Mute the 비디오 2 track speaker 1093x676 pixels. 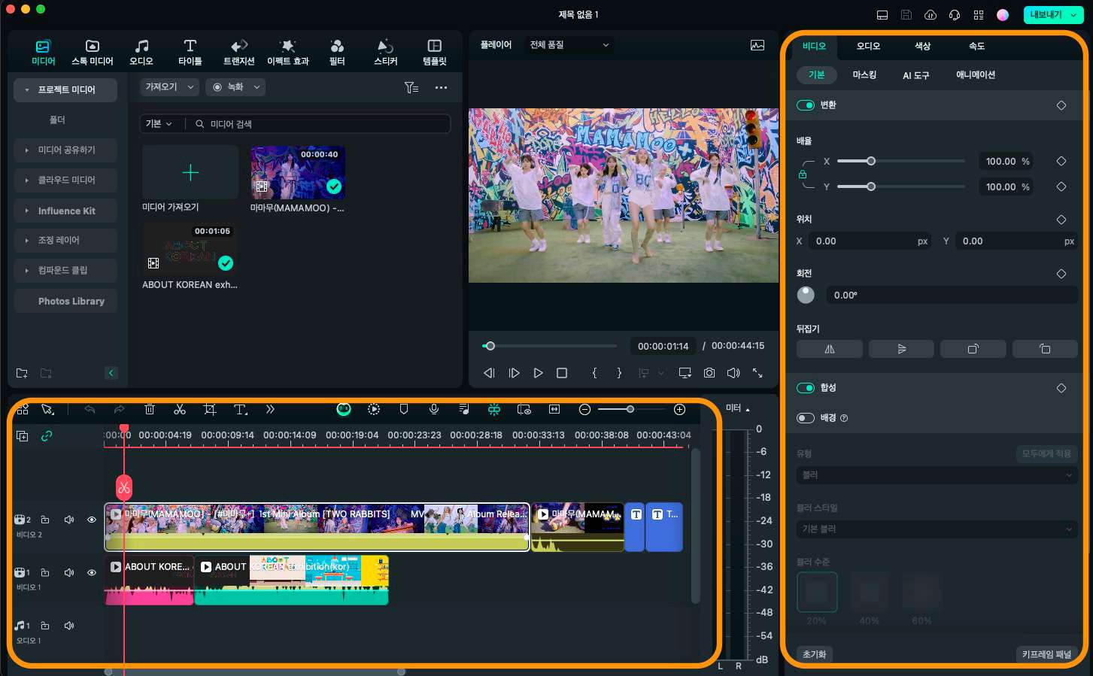[x=69, y=520]
